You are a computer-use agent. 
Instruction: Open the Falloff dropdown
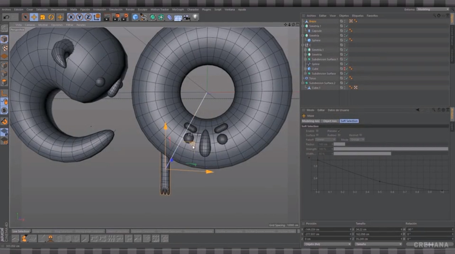click(325, 140)
